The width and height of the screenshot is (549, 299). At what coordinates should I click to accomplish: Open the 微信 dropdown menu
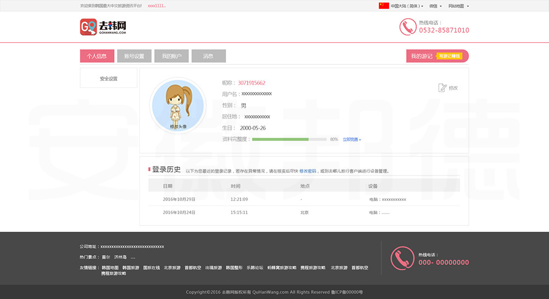[x=435, y=6]
